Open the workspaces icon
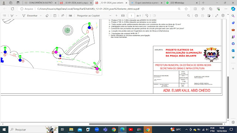The image size is (237, 133). pyautogui.click(x=11, y=3)
